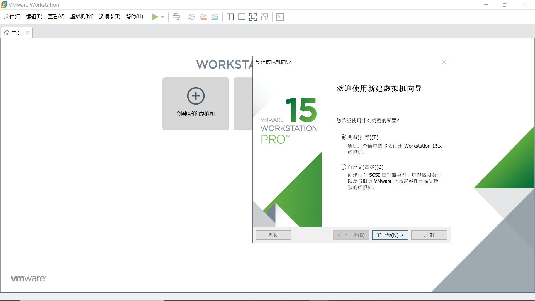The height and width of the screenshot is (301, 535).
Task: Close the 主页 tab
Action: coord(27,33)
